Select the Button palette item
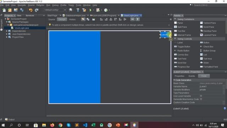 pyautogui.click(x=205, y=43)
